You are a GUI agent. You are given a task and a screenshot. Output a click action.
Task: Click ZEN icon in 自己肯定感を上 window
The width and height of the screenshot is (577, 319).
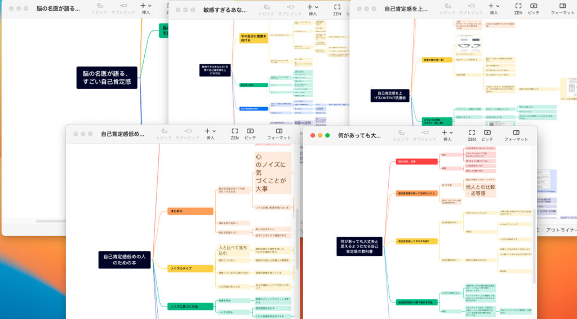[518, 8]
